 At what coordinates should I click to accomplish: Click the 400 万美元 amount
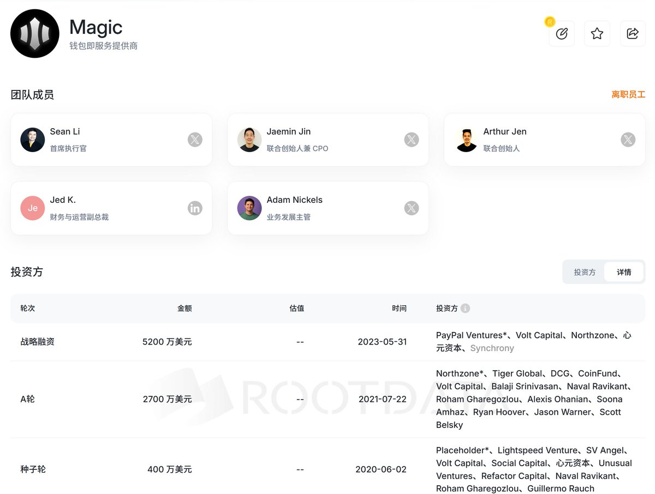click(x=170, y=469)
